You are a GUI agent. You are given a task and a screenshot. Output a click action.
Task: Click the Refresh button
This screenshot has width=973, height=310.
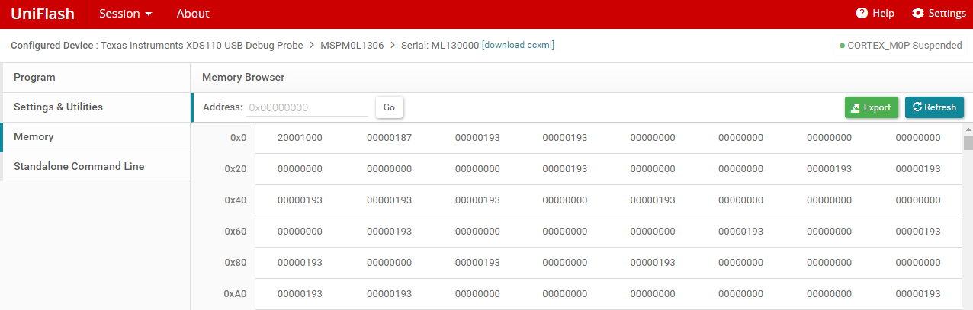pyautogui.click(x=934, y=107)
